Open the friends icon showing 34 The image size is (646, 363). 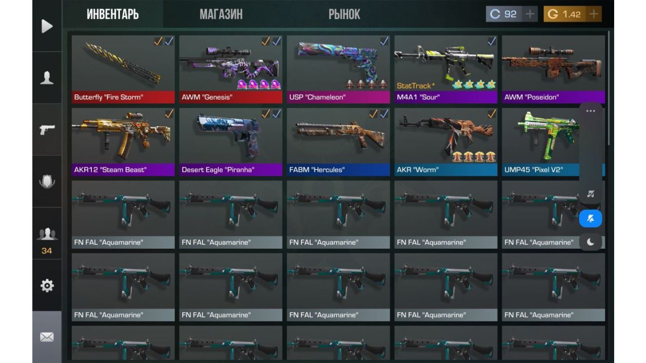47,240
